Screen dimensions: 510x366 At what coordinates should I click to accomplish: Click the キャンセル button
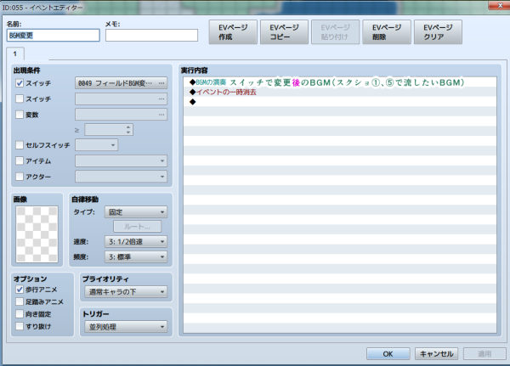coord(437,353)
